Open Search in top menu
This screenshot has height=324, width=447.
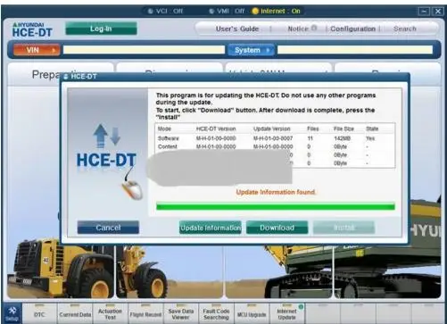404,29
